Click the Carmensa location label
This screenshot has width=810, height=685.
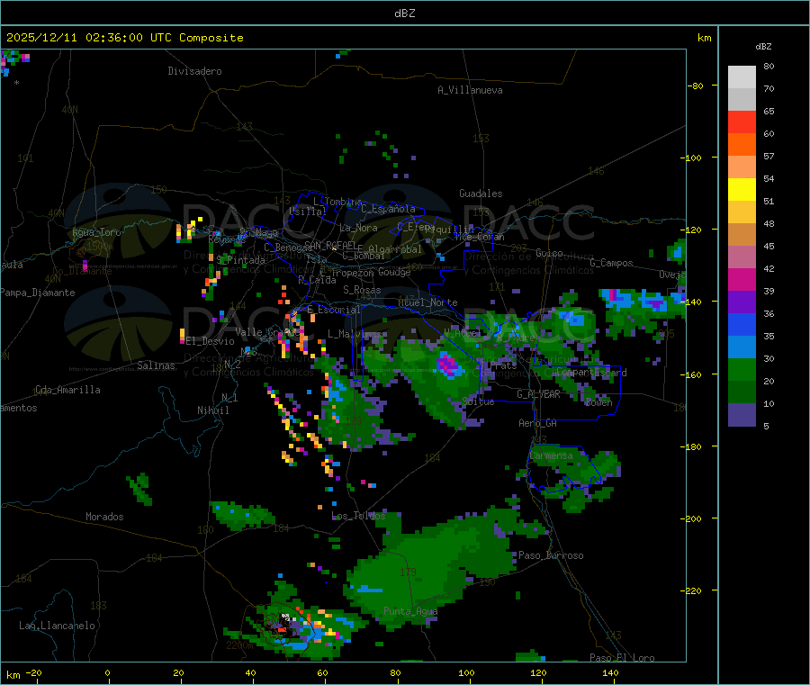(551, 455)
